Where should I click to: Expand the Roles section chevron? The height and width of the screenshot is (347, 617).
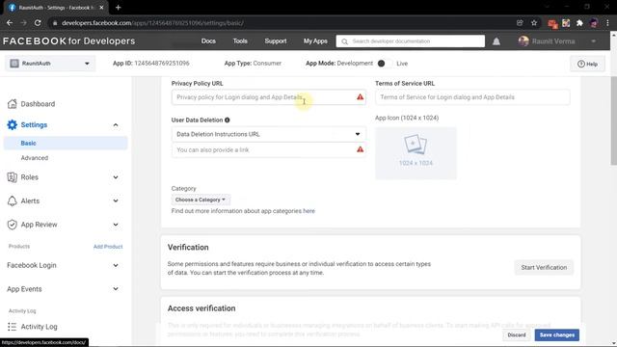coord(116,177)
